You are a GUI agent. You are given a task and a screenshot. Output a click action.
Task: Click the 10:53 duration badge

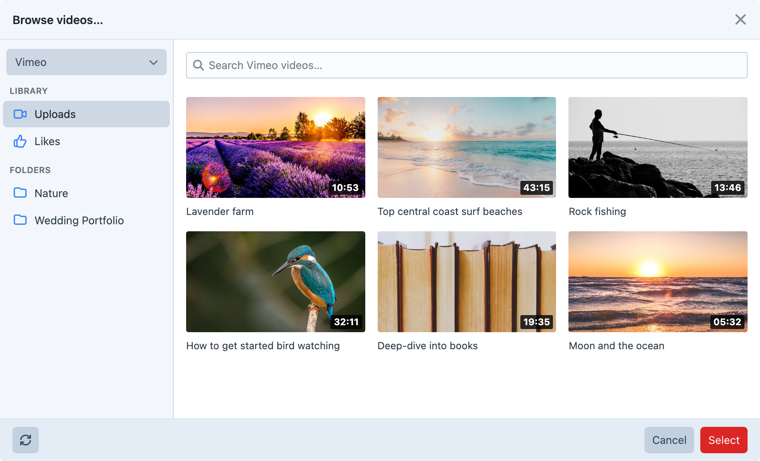(345, 188)
